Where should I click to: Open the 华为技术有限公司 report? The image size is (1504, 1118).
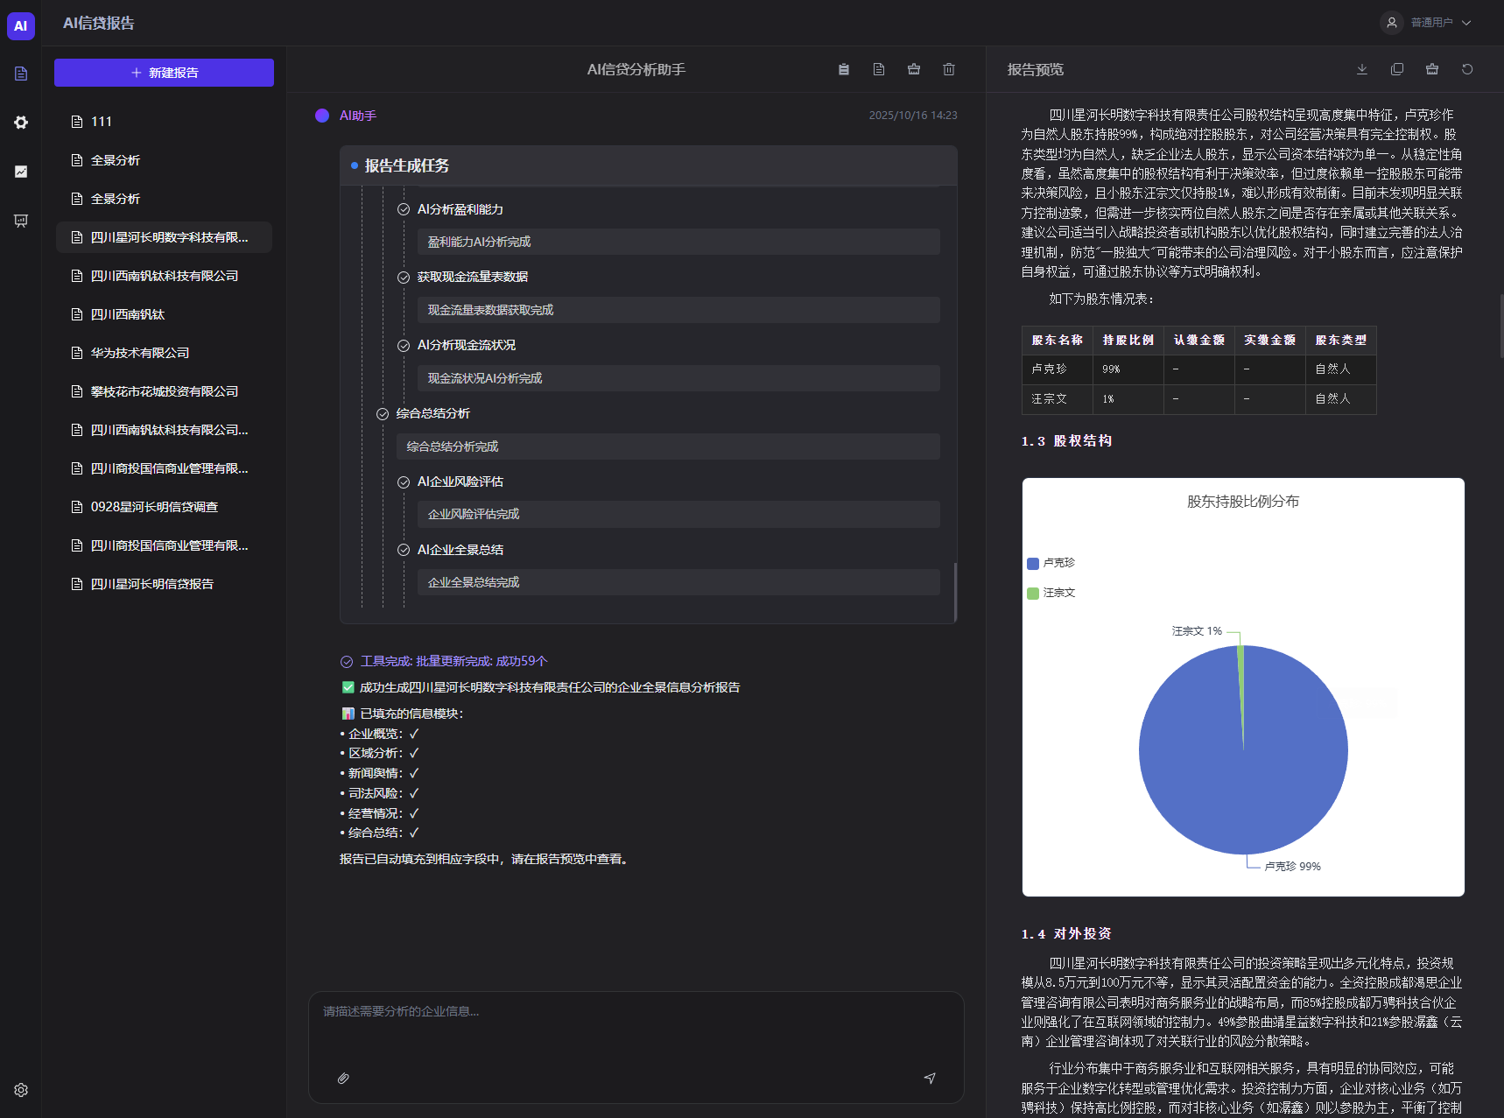pyautogui.click(x=140, y=353)
